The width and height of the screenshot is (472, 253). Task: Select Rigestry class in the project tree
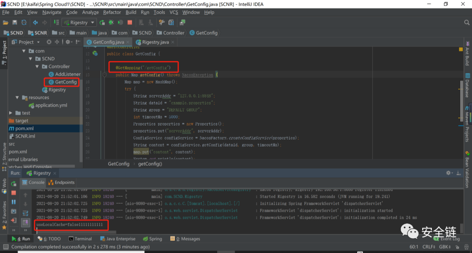54,90
